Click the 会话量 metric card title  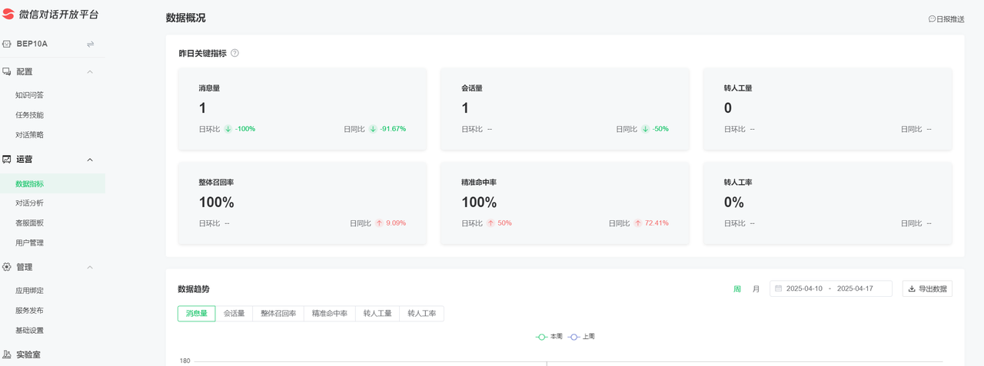tap(472, 88)
